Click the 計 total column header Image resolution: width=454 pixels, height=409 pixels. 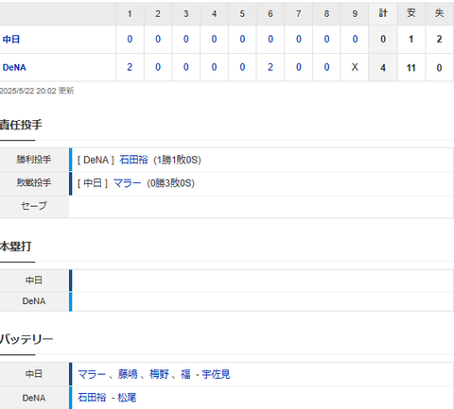coord(383,13)
